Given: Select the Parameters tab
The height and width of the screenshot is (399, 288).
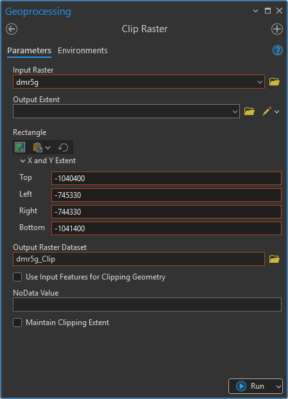Looking at the screenshot, I should (30, 50).
